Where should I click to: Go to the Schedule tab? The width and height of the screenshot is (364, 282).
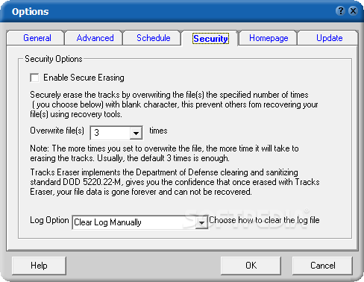coord(152,38)
